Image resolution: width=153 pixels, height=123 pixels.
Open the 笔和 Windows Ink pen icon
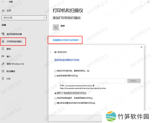pyautogui.click(x=3, y=64)
